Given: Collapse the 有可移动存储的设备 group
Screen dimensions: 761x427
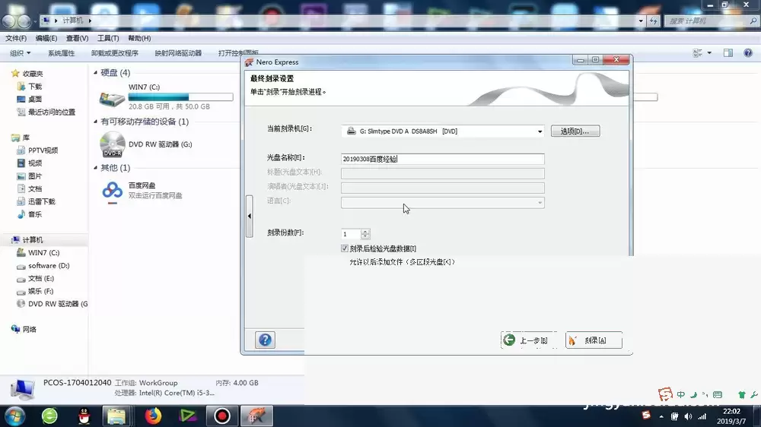Looking at the screenshot, I should (x=96, y=122).
